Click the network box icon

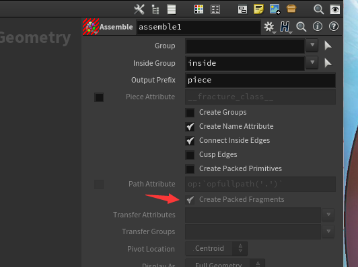[x=242, y=9]
